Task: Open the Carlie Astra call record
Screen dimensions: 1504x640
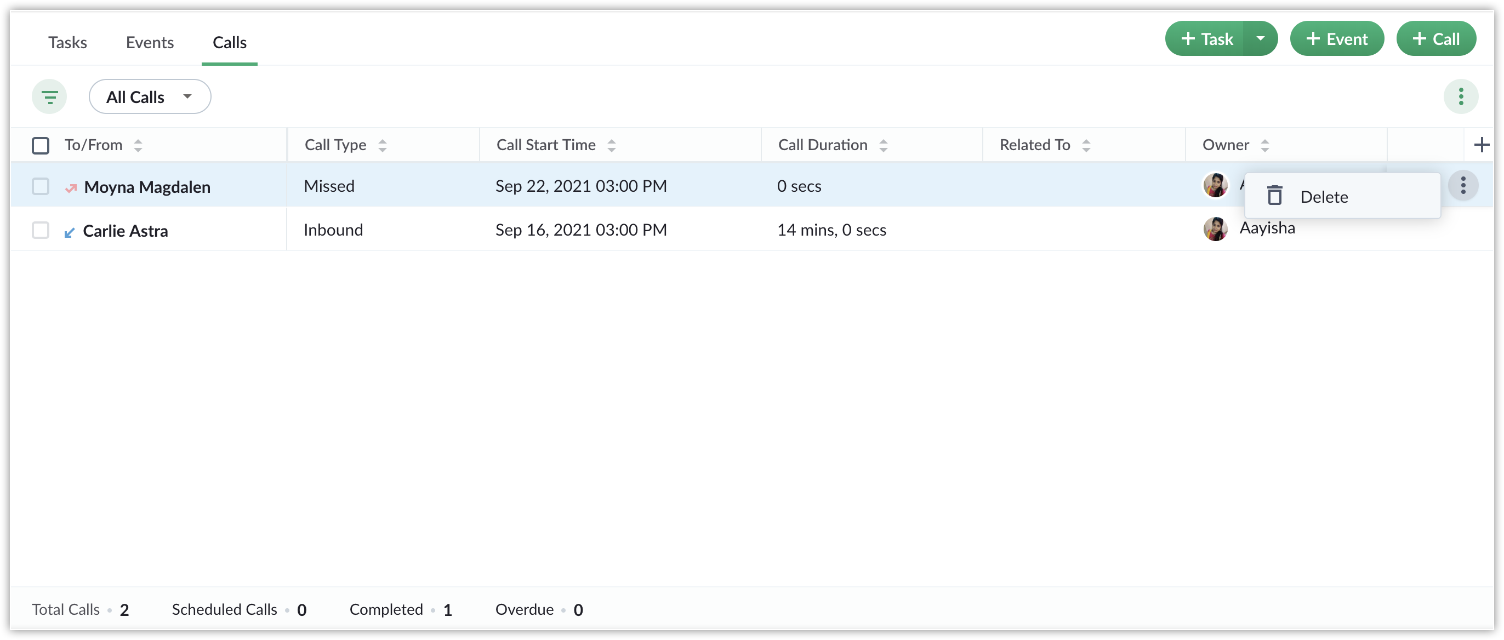Action: [125, 231]
